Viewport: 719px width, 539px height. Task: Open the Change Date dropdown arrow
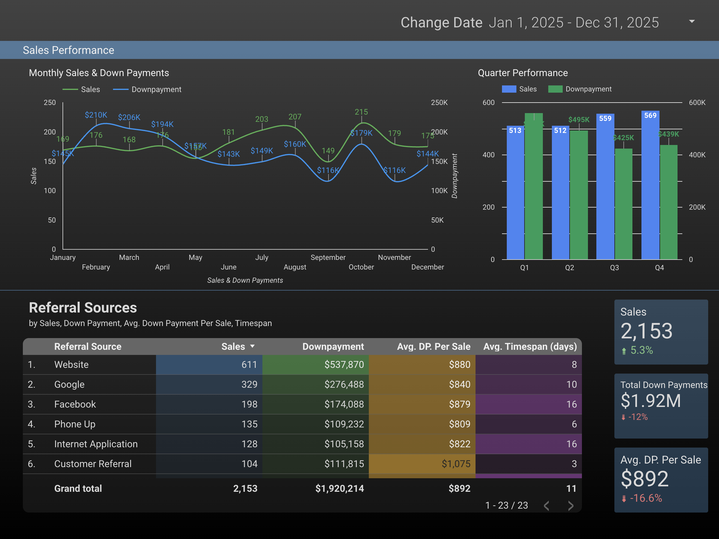pyautogui.click(x=692, y=21)
